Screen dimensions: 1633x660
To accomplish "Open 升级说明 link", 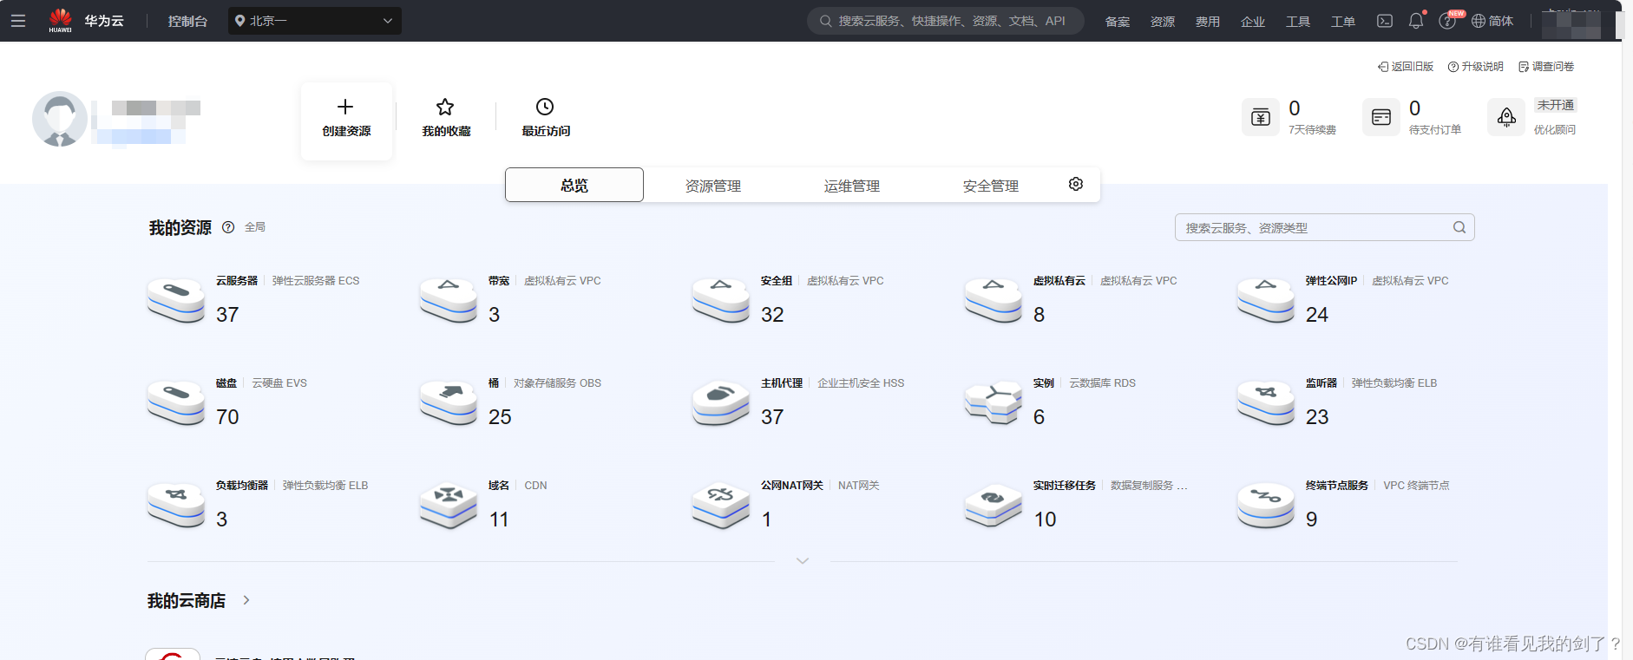I will tap(1475, 67).
